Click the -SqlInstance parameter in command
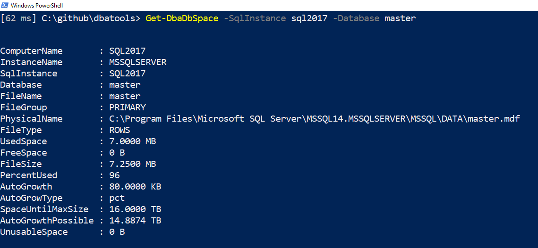538x248 pixels. [x=255, y=18]
